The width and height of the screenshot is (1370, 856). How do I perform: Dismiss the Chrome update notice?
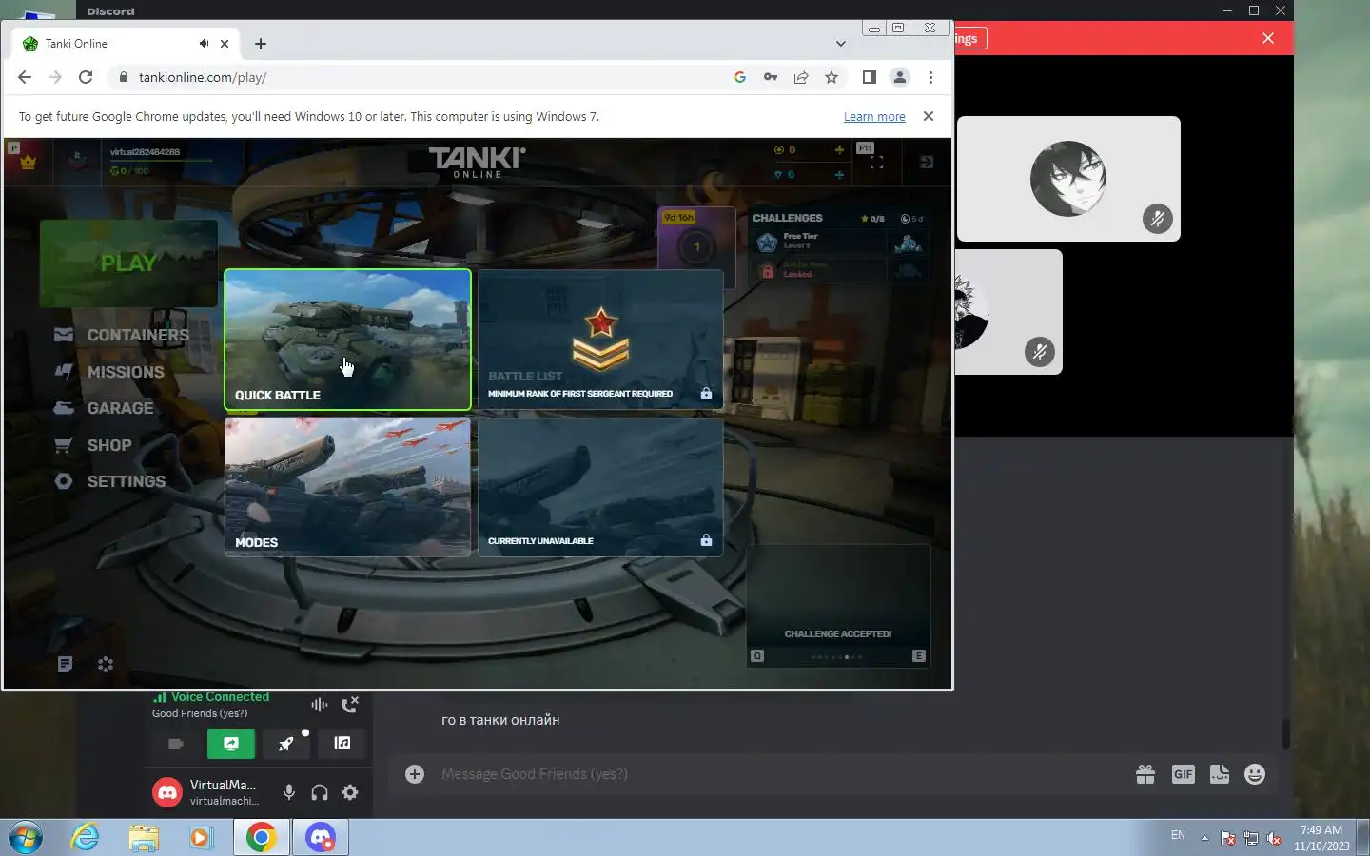click(929, 116)
